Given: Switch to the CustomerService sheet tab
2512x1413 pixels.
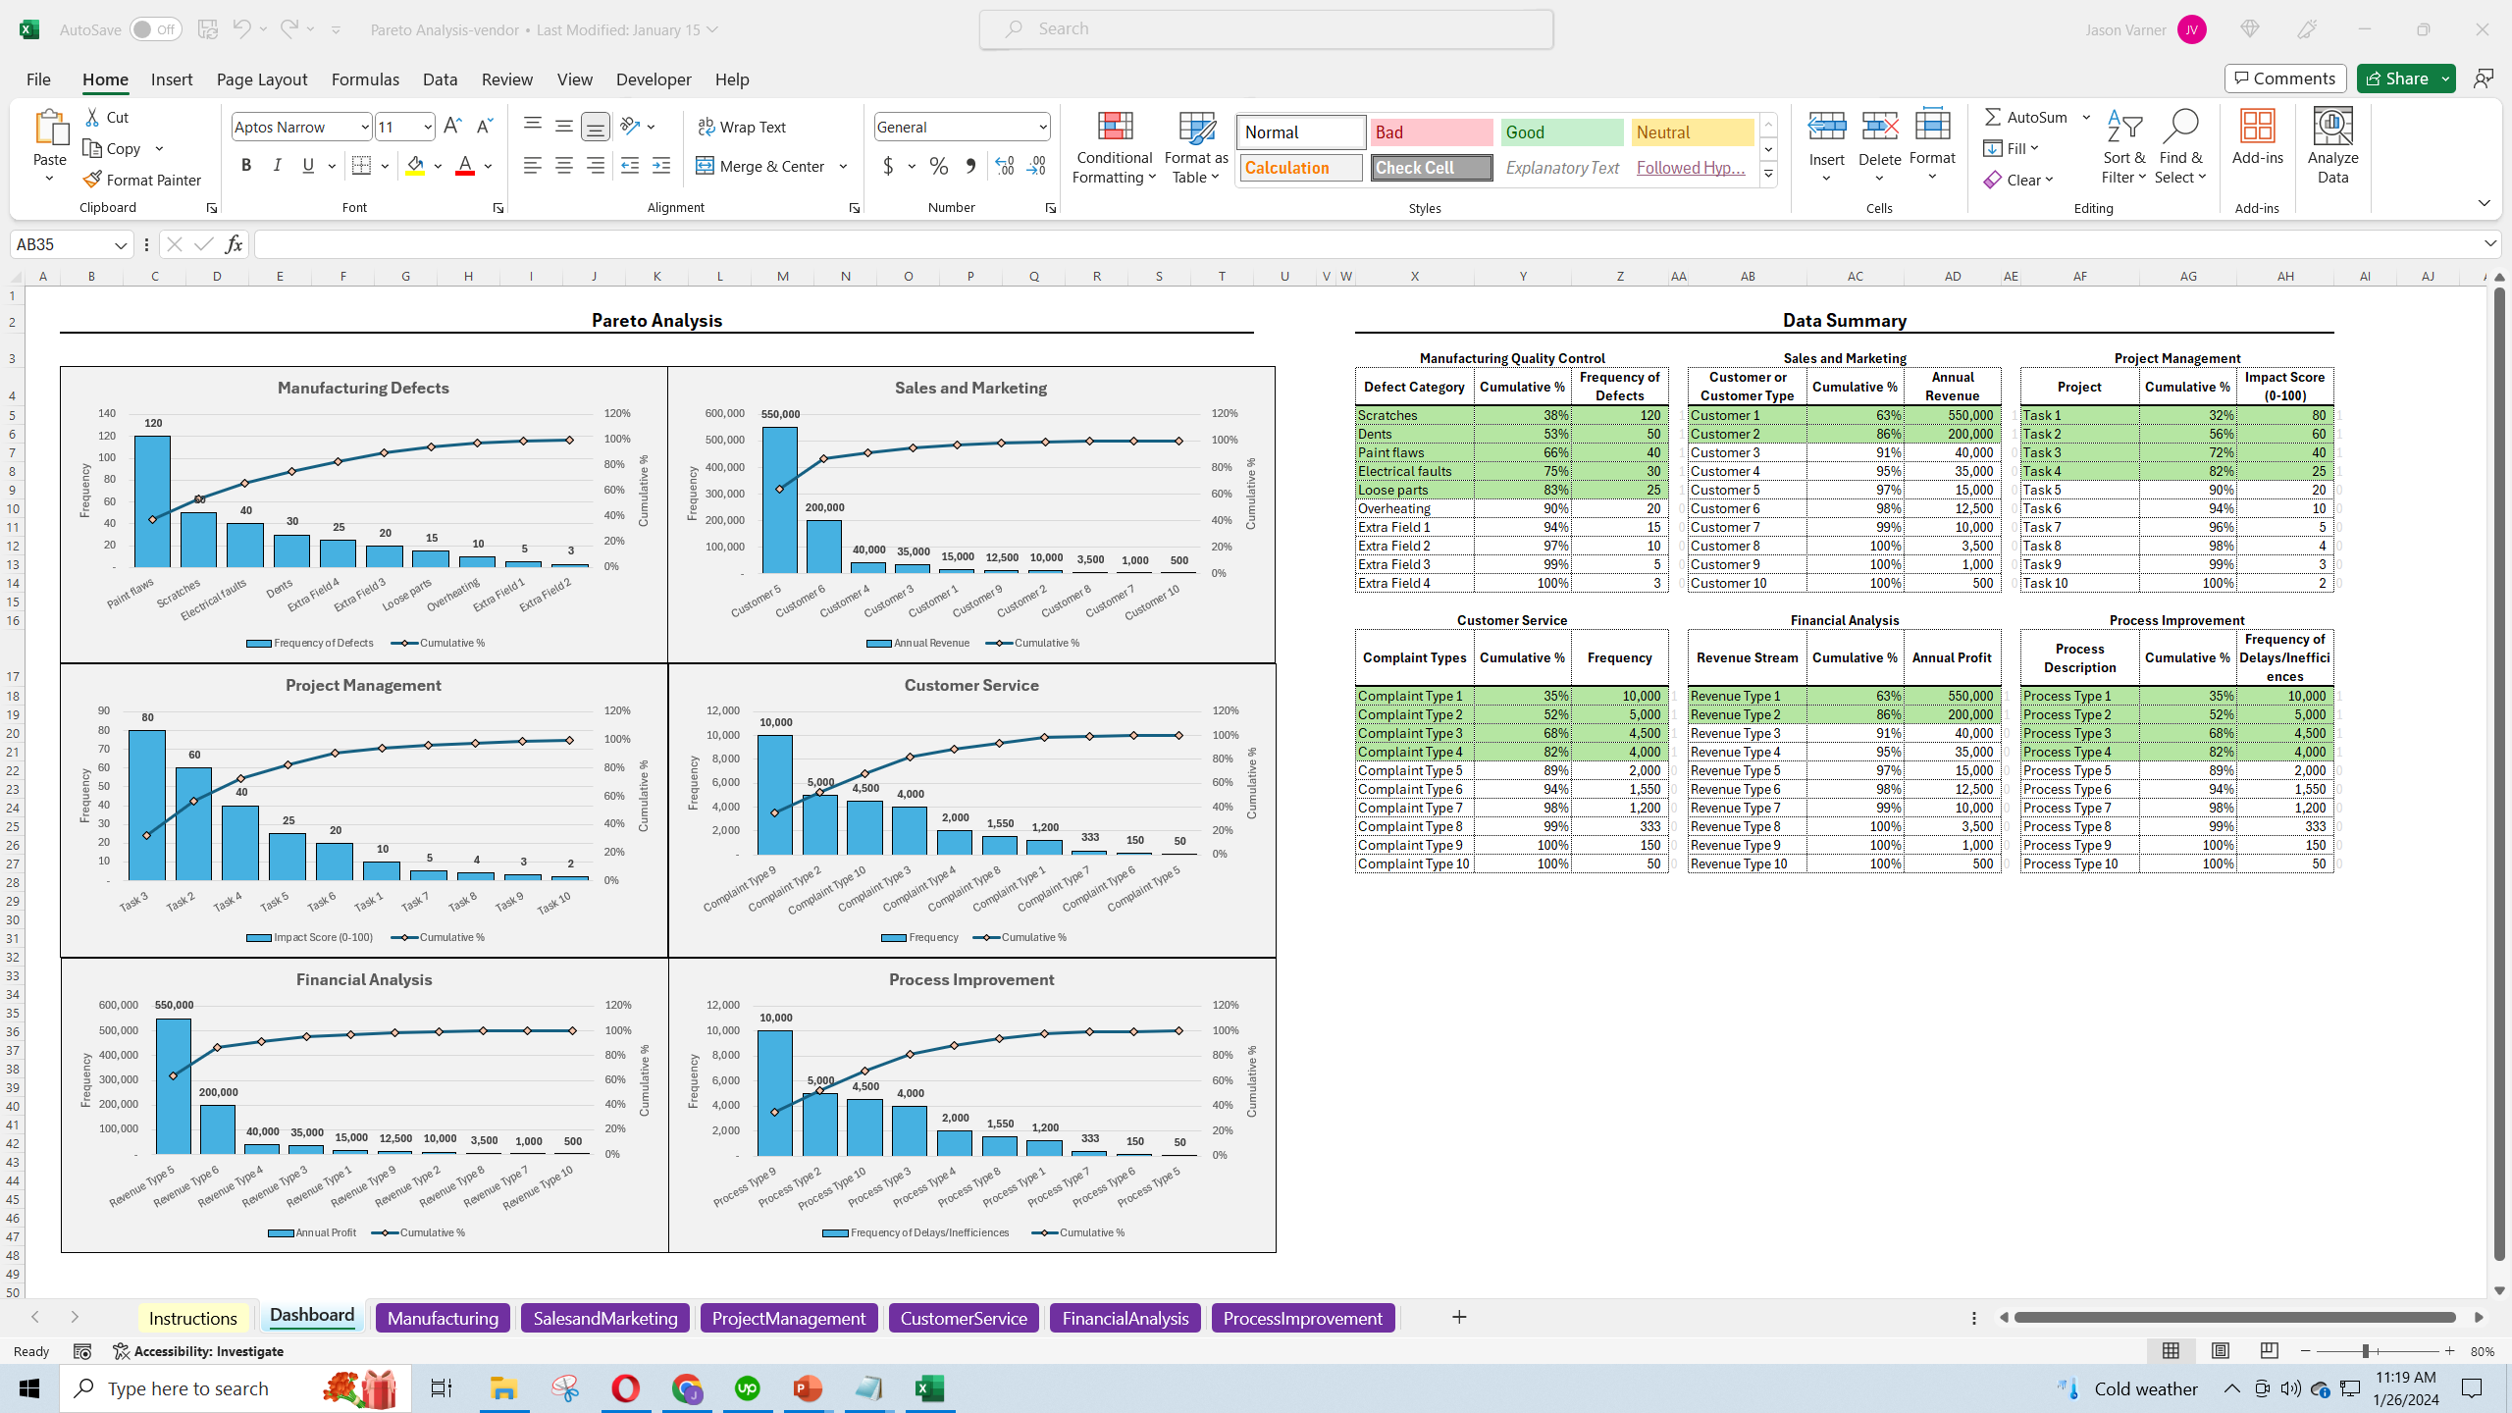Looking at the screenshot, I should (963, 1318).
